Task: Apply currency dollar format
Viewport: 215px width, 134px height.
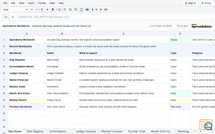Action: click(x=92, y=10)
